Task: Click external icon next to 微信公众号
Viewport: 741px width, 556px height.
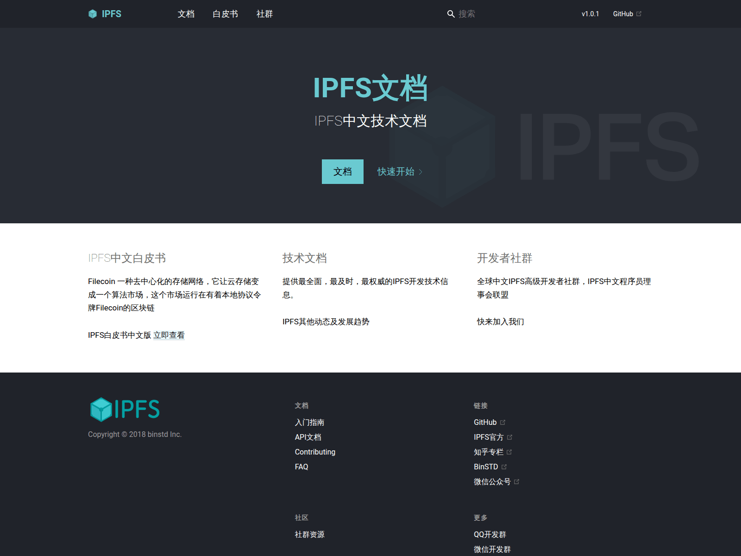Action: coord(517,482)
